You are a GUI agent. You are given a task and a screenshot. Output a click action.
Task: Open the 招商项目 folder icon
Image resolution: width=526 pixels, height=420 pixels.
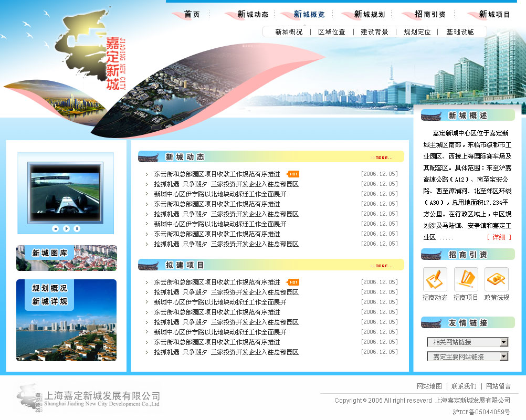[x=466, y=279]
